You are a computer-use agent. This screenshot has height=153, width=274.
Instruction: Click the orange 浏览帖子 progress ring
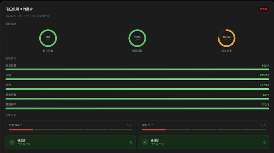pyautogui.click(x=226, y=38)
